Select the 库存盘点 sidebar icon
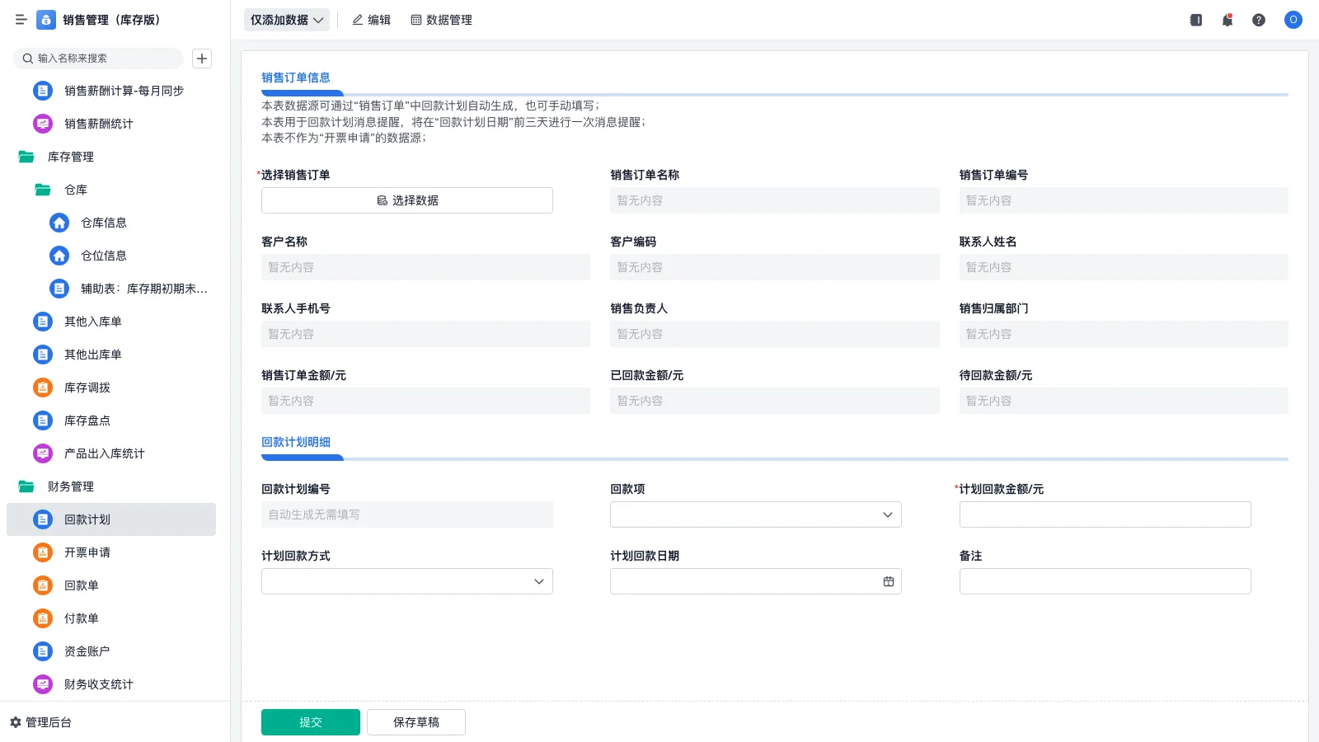 (42, 420)
